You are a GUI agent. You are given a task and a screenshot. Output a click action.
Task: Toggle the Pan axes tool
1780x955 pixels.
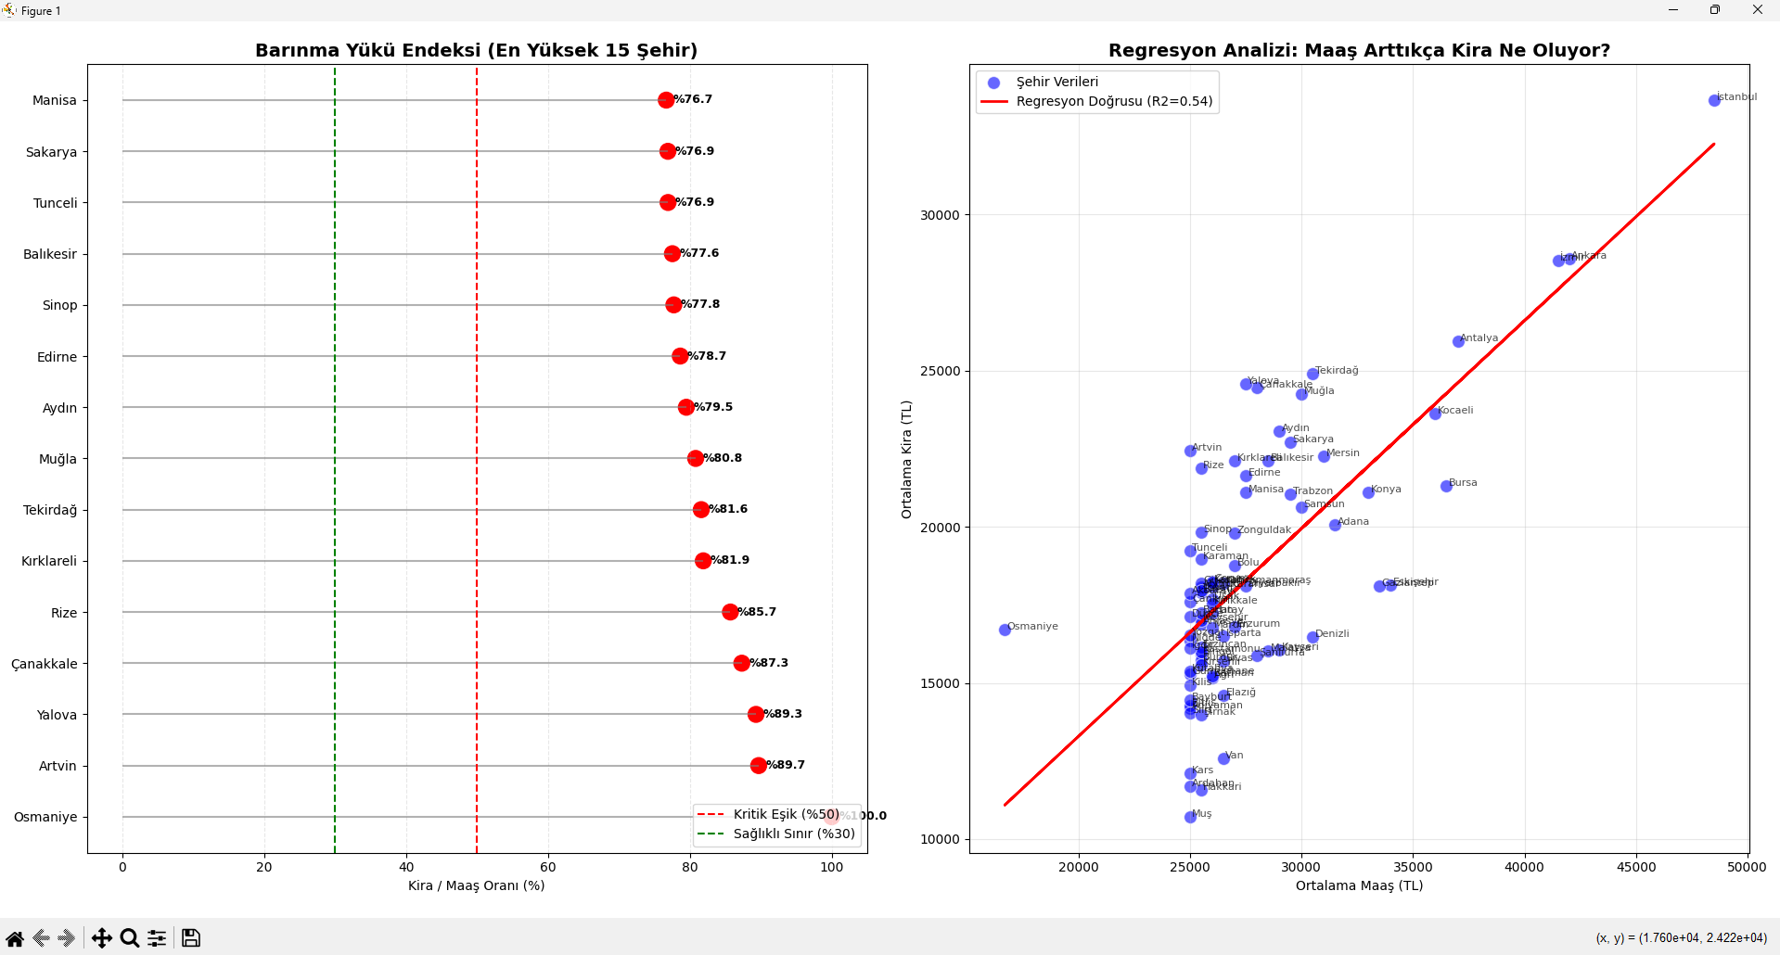click(x=102, y=938)
